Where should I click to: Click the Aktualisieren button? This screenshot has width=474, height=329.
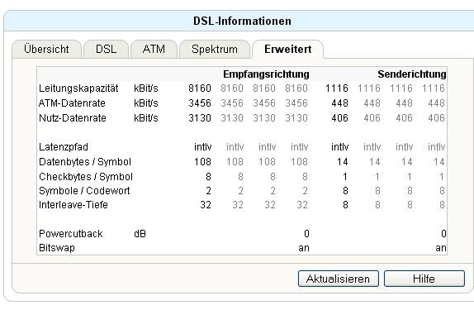tap(339, 279)
